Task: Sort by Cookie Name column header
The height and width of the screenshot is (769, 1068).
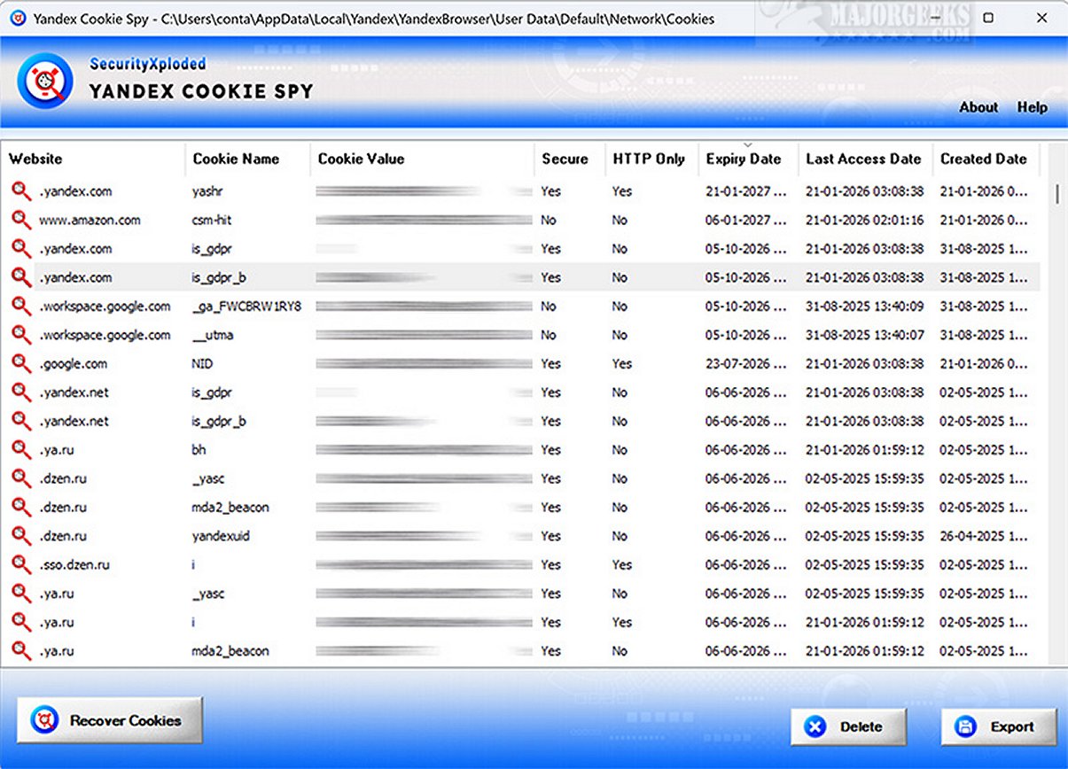Action: pyautogui.click(x=236, y=159)
